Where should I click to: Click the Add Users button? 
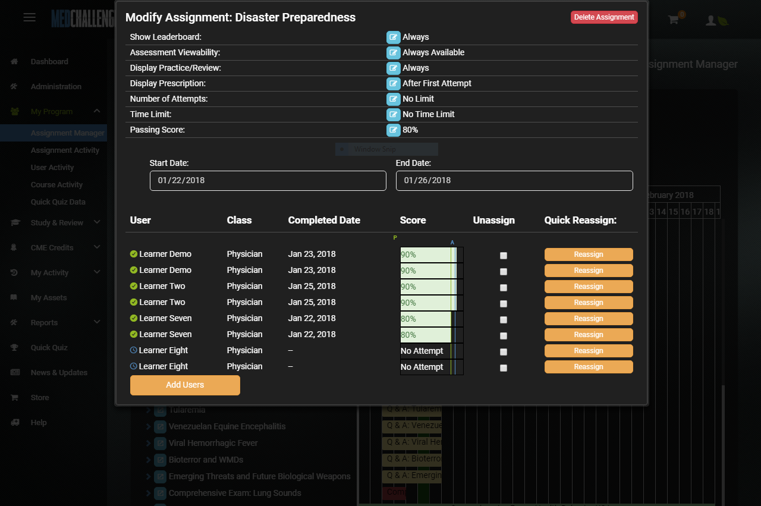point(185,385)
